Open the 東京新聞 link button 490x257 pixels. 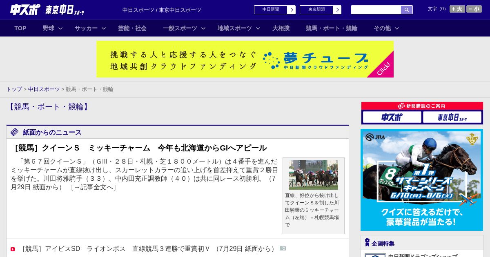pos(316,10)
